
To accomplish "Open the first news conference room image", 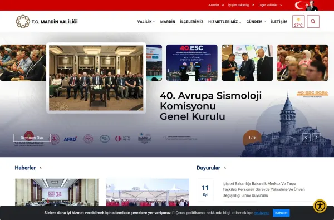I will (x=57, y=192).
